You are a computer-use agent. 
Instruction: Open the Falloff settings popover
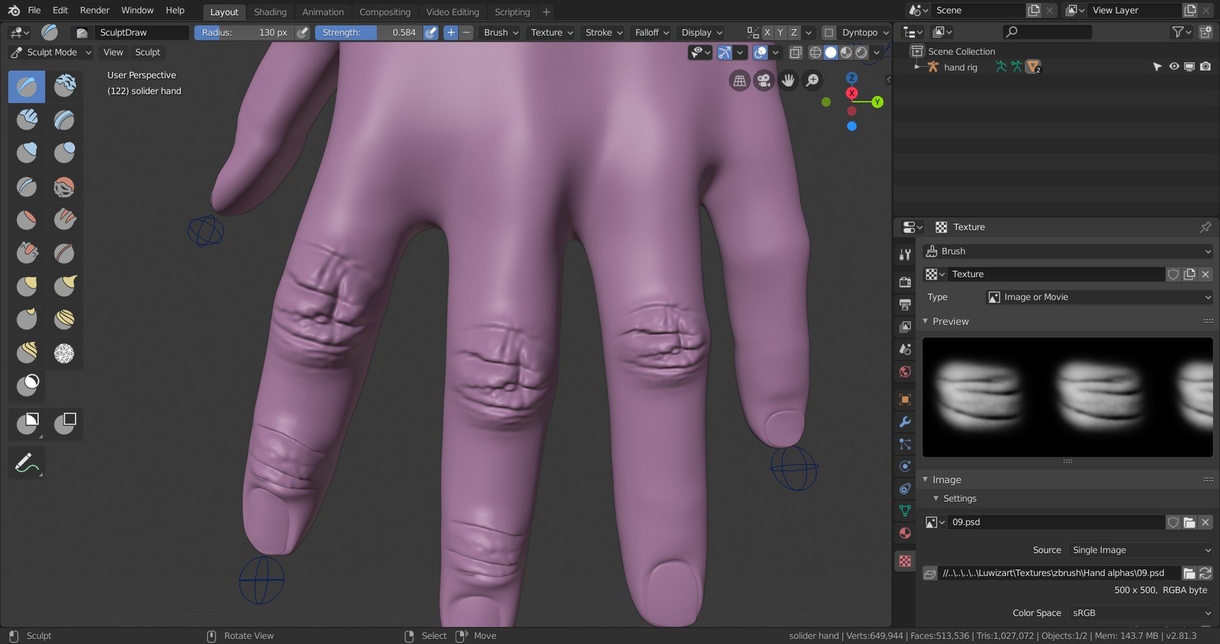tap(651, 33)
